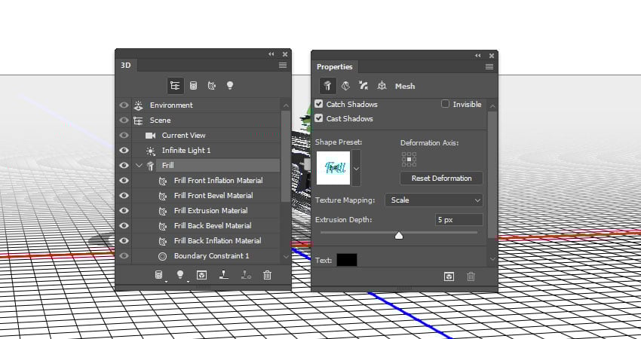Click Reset Deformation button
The height and width of the screenshot is (339, 641).
tap(441, 179)
